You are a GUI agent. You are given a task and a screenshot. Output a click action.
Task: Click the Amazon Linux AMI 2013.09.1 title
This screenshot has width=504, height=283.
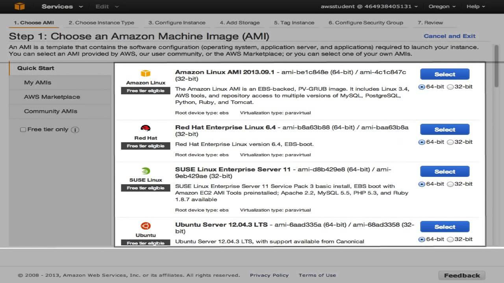pyautogui.click(x=226, y=72)
